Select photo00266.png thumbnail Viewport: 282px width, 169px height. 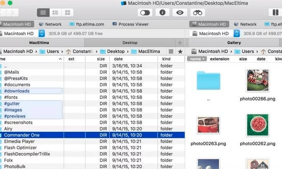coord(258,80)
